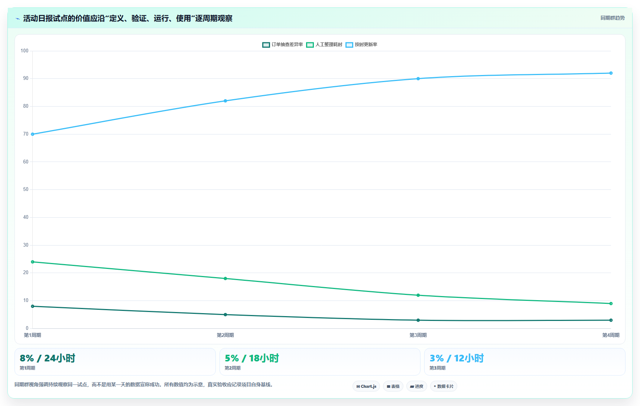Click 按时更新率 data point at 第2周期 (82)
The width and height of the screenshot is (640, 406).
(225, 101)
